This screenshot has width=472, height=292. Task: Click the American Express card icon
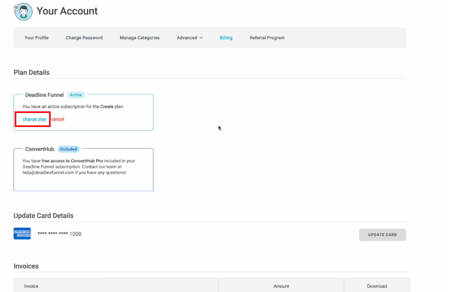22,234
